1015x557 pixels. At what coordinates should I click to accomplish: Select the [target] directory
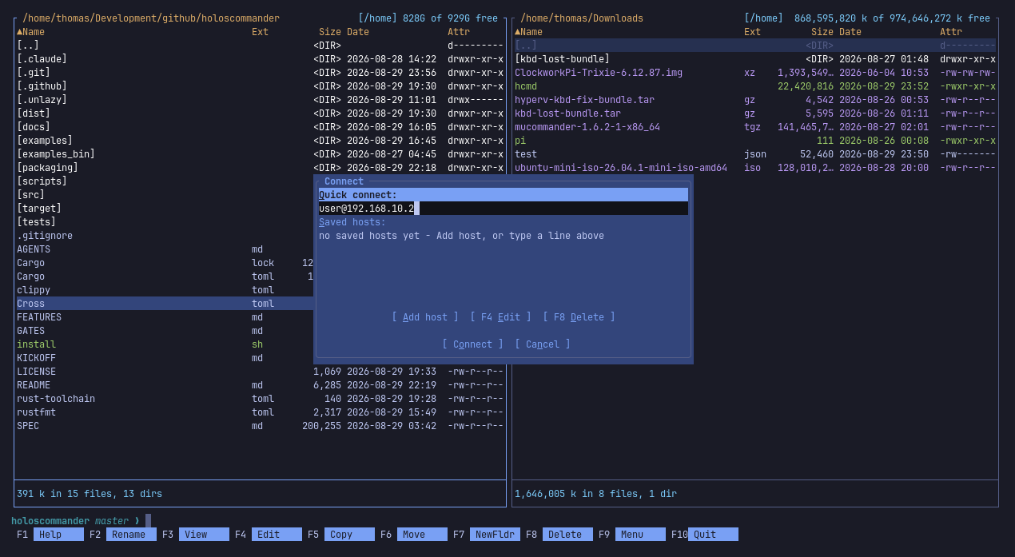tap(165, 209)
